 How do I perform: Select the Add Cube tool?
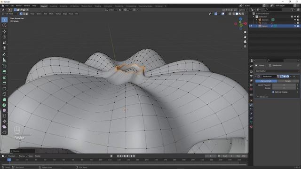[x=4, y=66]
